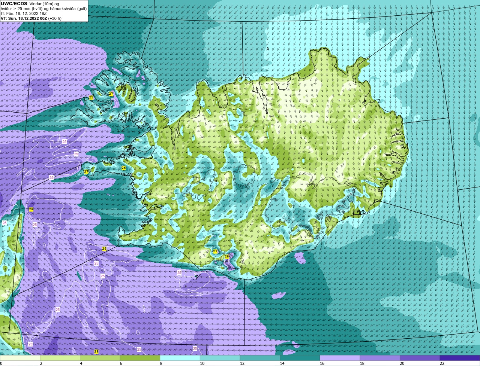Pick the legend swatch between 16 and 18

340,358
